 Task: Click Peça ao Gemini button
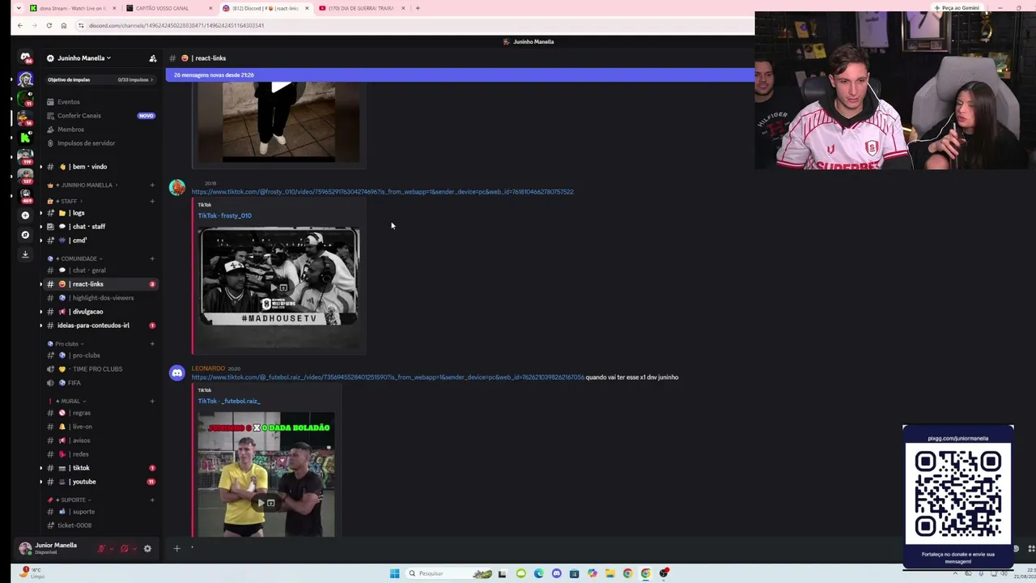click(956, 8)
